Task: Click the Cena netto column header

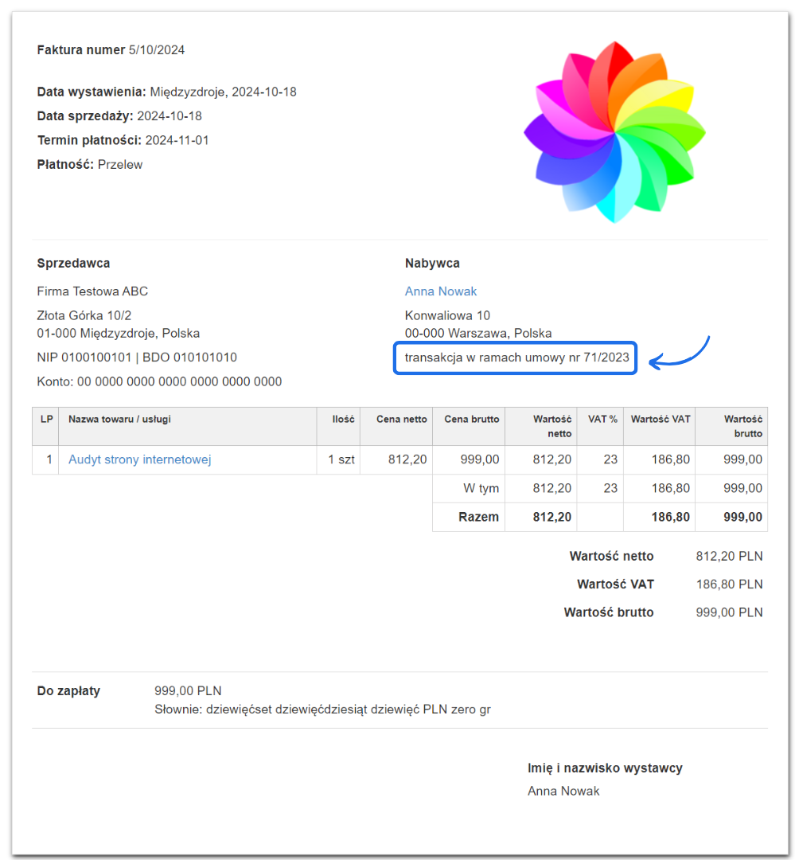Action: (x=402, y=420)
